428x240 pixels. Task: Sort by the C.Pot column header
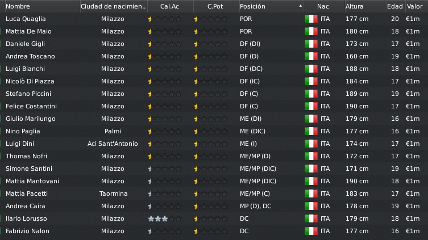[x=215, y=6]
